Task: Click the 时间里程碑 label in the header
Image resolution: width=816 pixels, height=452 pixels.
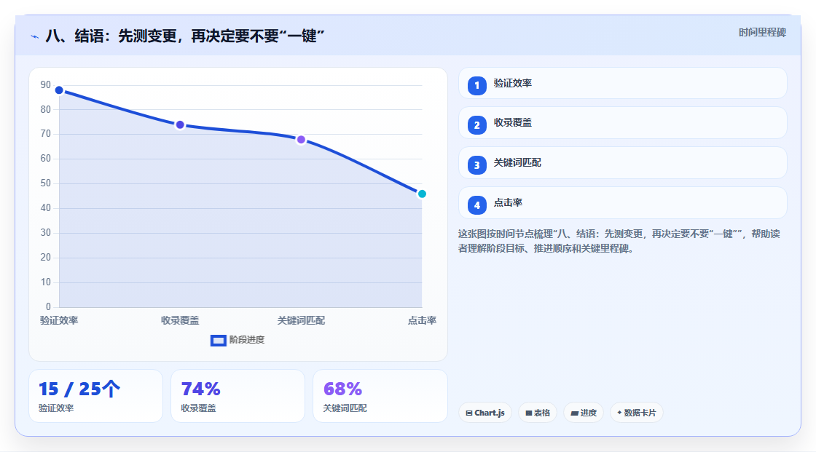Action: pos(762,33)
